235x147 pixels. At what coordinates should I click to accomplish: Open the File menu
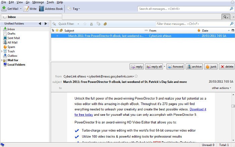[x=4, y=2]
